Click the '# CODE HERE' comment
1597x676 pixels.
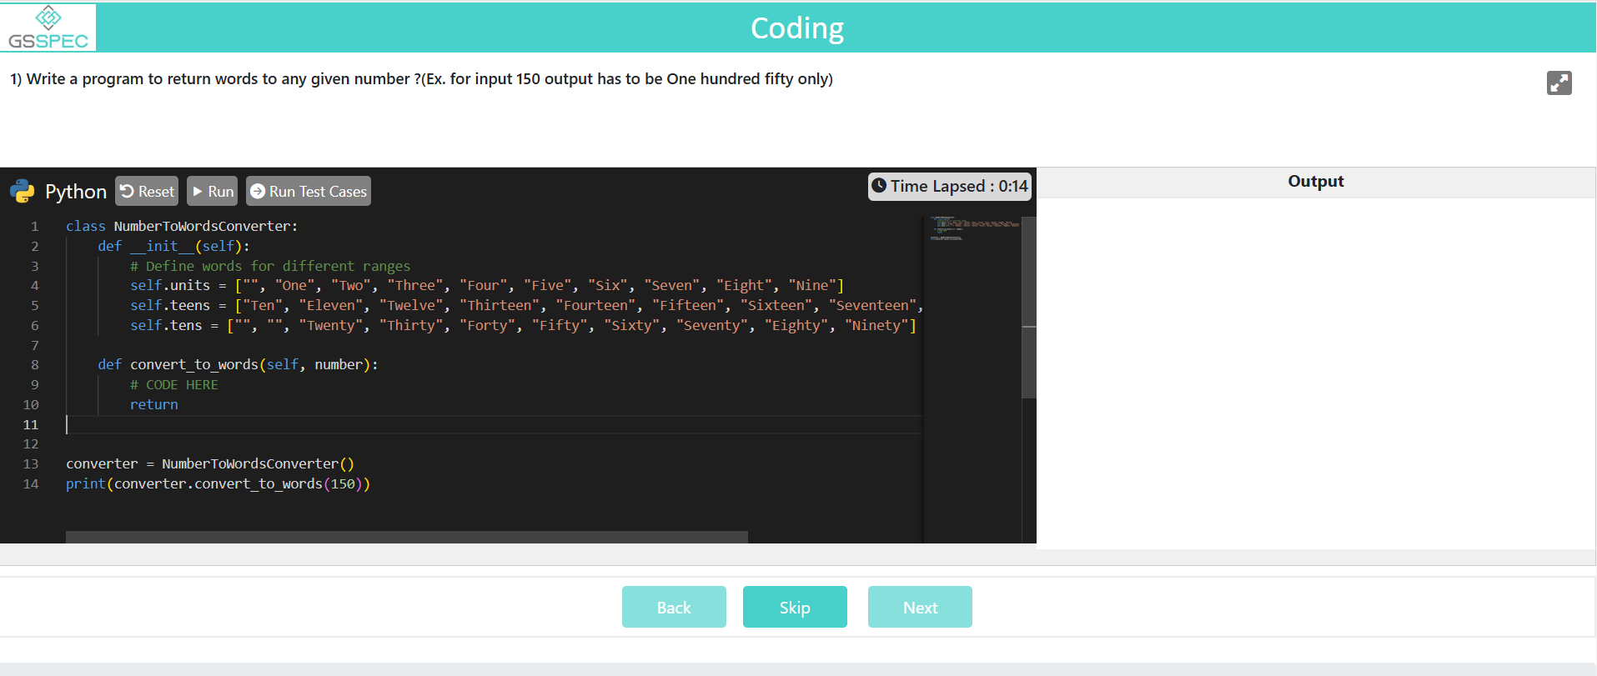173,384
